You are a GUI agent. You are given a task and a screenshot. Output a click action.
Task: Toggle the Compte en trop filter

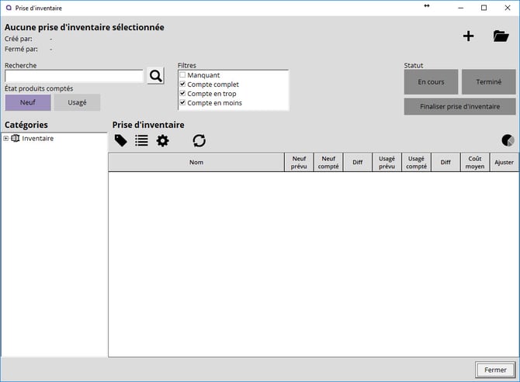coord(183,94)
